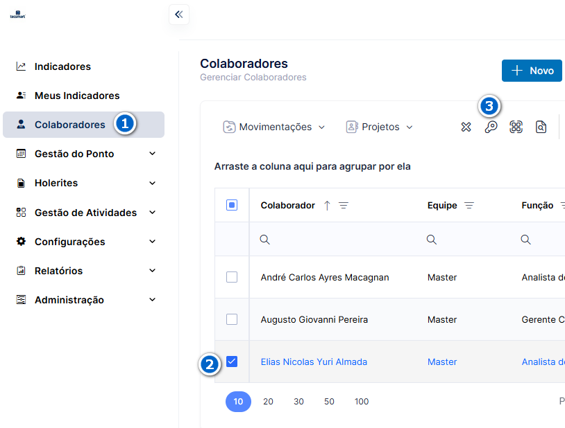
Task: Set page size to 50
Action: [329, 402]
